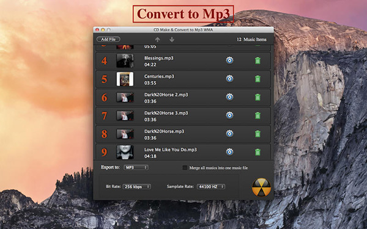This screenshot has width=367, height=229.
Task: Move selected track down with down arrow
Action: pos(172,40)
